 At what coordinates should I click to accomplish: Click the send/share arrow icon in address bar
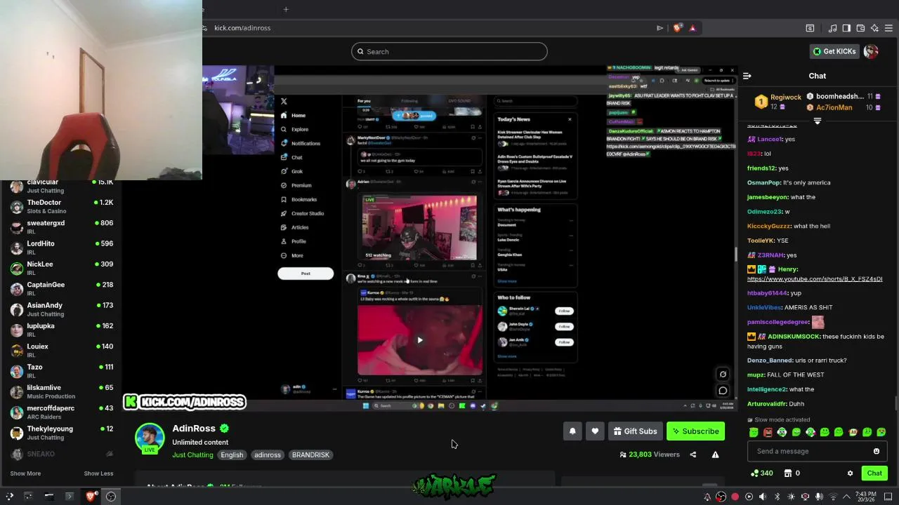[x=660, y=28]
